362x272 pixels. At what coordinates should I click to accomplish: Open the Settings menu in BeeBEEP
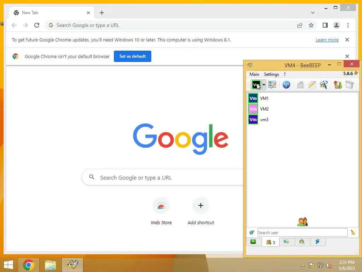tap(271, 74)
